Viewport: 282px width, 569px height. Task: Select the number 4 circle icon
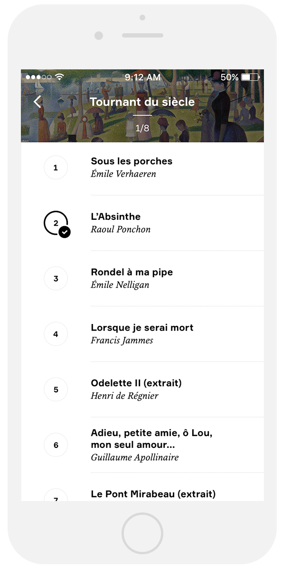56,334
